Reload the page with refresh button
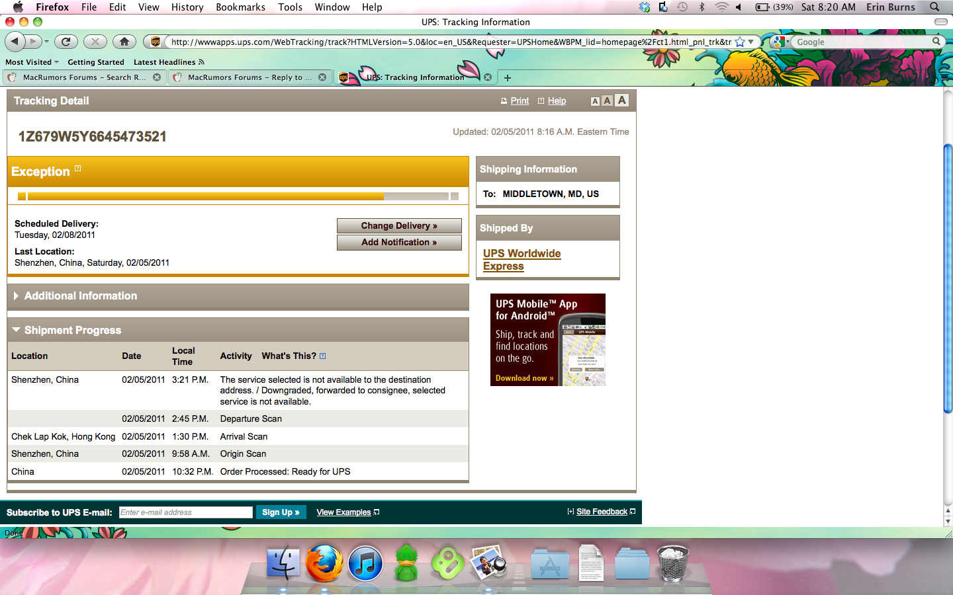The image size is (953, 595). pyautogui.click(x=66, y=42)
